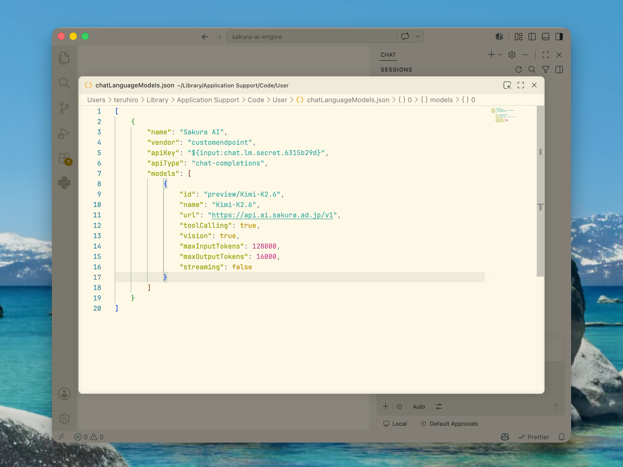This screenshot has width=623, height=467.
Task: Click the chatLanguageModels.json breadcrumb
Action: [x=348, y=100]
